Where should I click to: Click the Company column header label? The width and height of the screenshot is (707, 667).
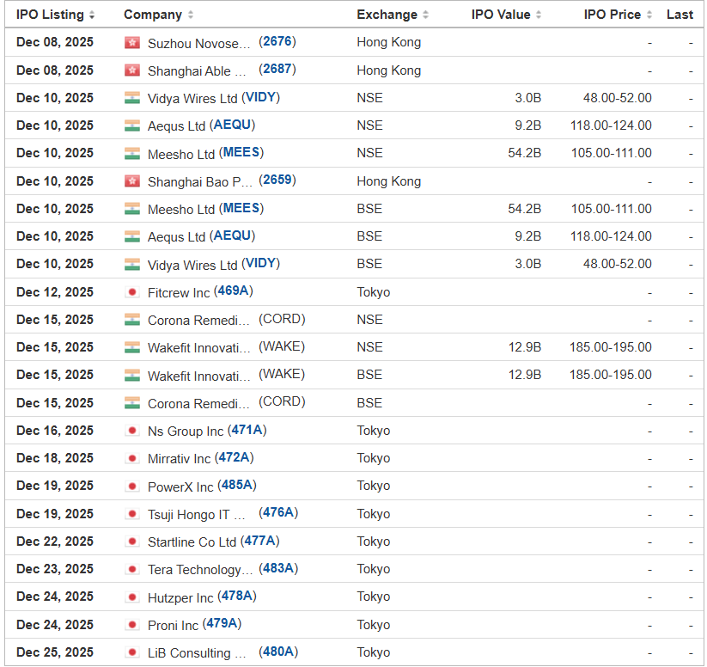(153, 15)
